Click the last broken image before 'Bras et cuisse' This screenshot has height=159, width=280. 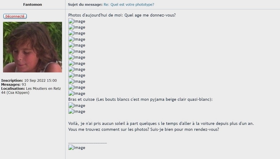(x=77, y=94)
